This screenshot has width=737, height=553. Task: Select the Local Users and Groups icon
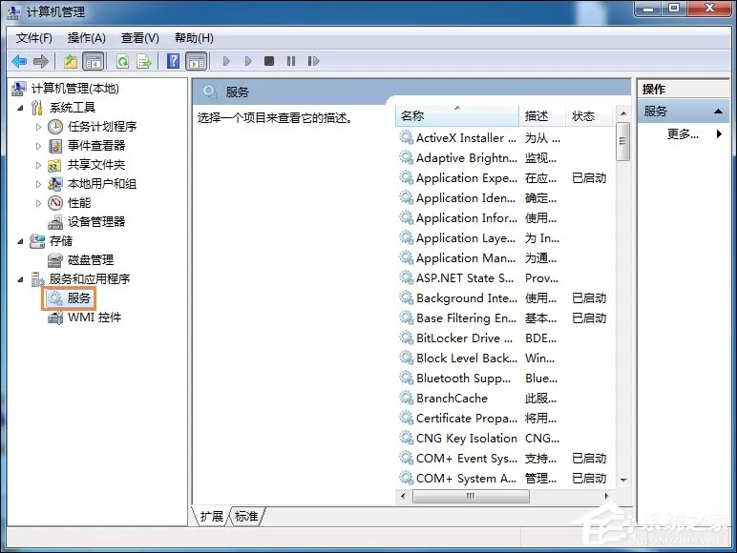tap(55, 184)
